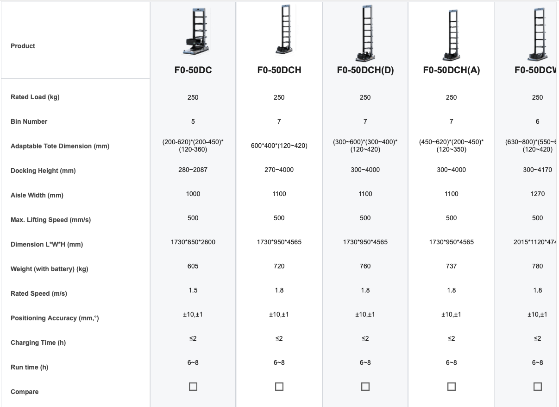The image size is (559, 407).
Task: Click the Rated Load (kg) row label
Action: coord(35,97)
